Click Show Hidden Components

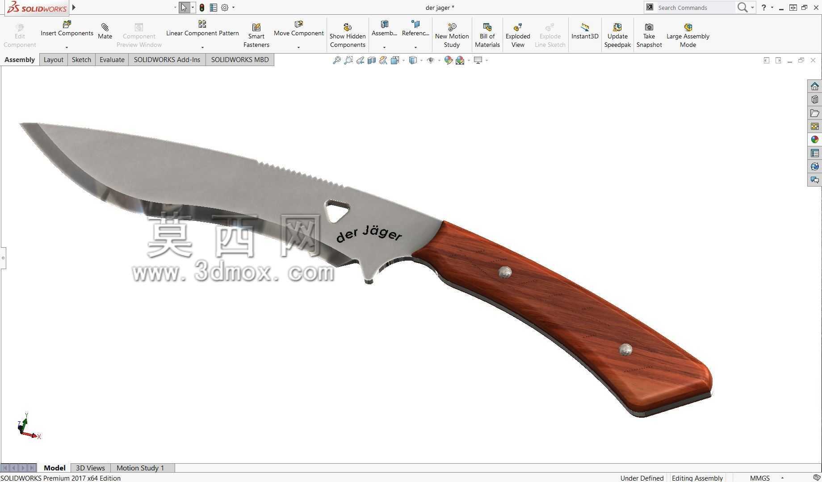point(348,35)
